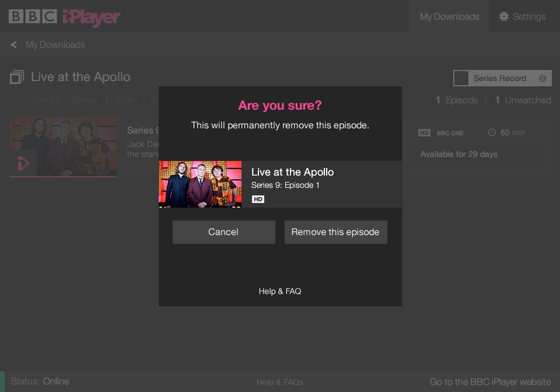Sort downloads by Series
Screen dimensions: 560x392
point(84,100)
